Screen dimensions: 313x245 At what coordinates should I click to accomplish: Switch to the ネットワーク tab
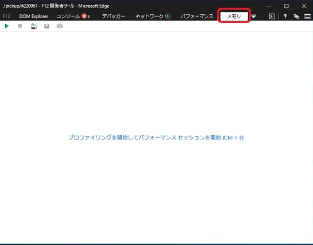click(150, 16)
